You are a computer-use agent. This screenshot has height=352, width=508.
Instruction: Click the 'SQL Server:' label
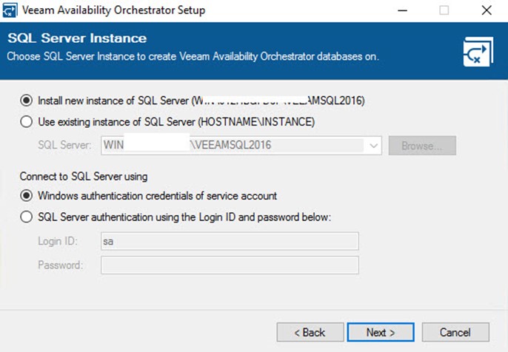pos(64,145)
